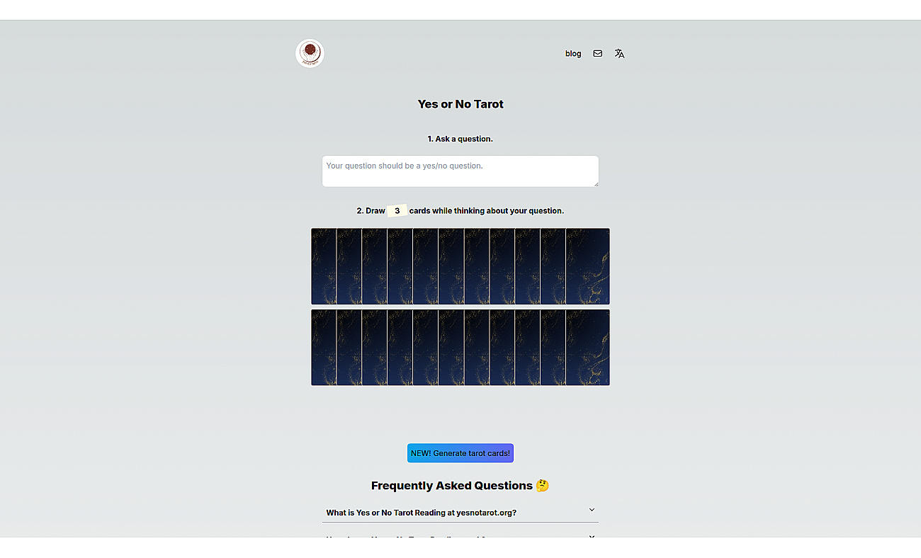Select the third card in the top row

(x=375, y=266)
